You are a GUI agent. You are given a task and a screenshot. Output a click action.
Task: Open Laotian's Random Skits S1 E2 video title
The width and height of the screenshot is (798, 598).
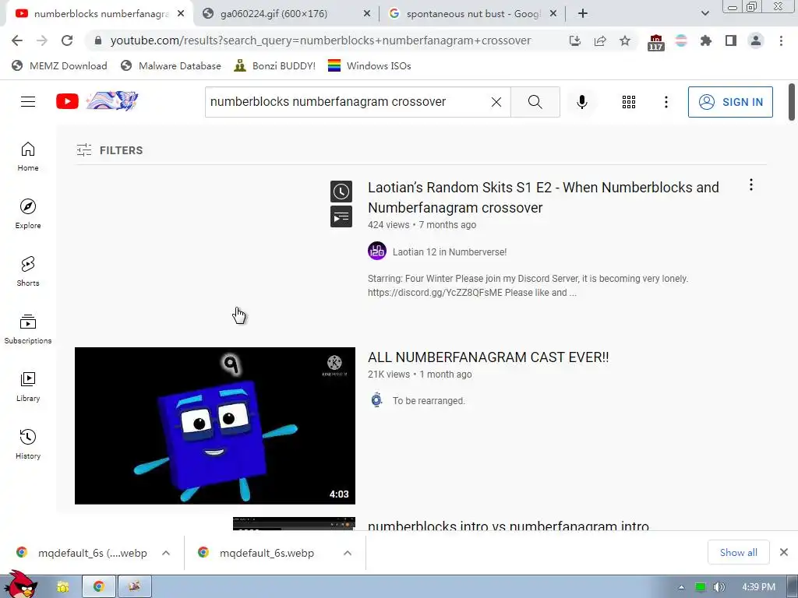coord(543,197)
